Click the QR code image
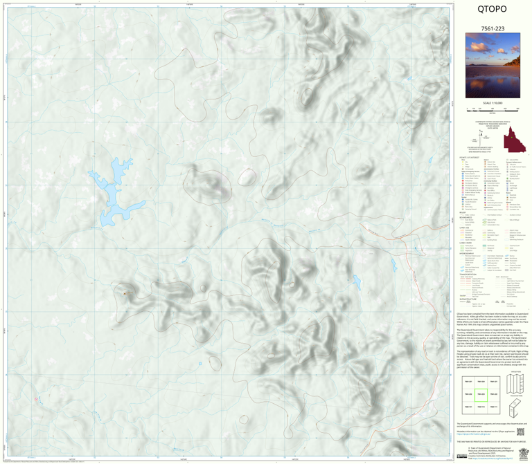This screenshot has width=532, height=464. click(520, 431)
